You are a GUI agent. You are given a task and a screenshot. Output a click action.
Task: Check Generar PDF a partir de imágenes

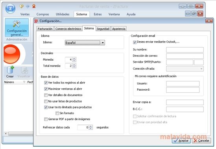tap(46, 119)
